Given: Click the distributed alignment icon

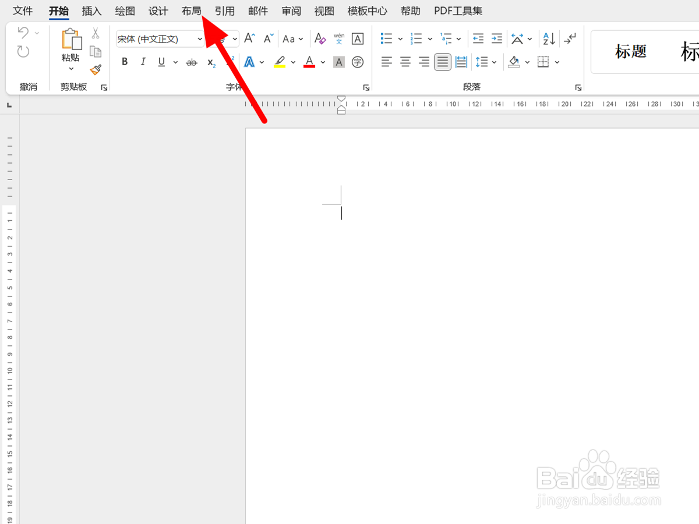Looking at the screenshot, I should point(461,62).
